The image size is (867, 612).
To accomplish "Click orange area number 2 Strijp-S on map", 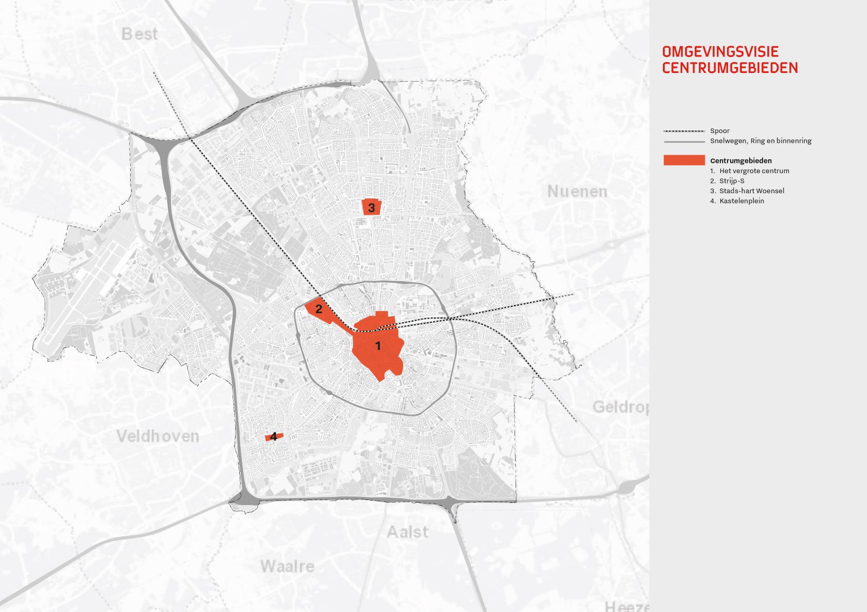I will 319,309.
